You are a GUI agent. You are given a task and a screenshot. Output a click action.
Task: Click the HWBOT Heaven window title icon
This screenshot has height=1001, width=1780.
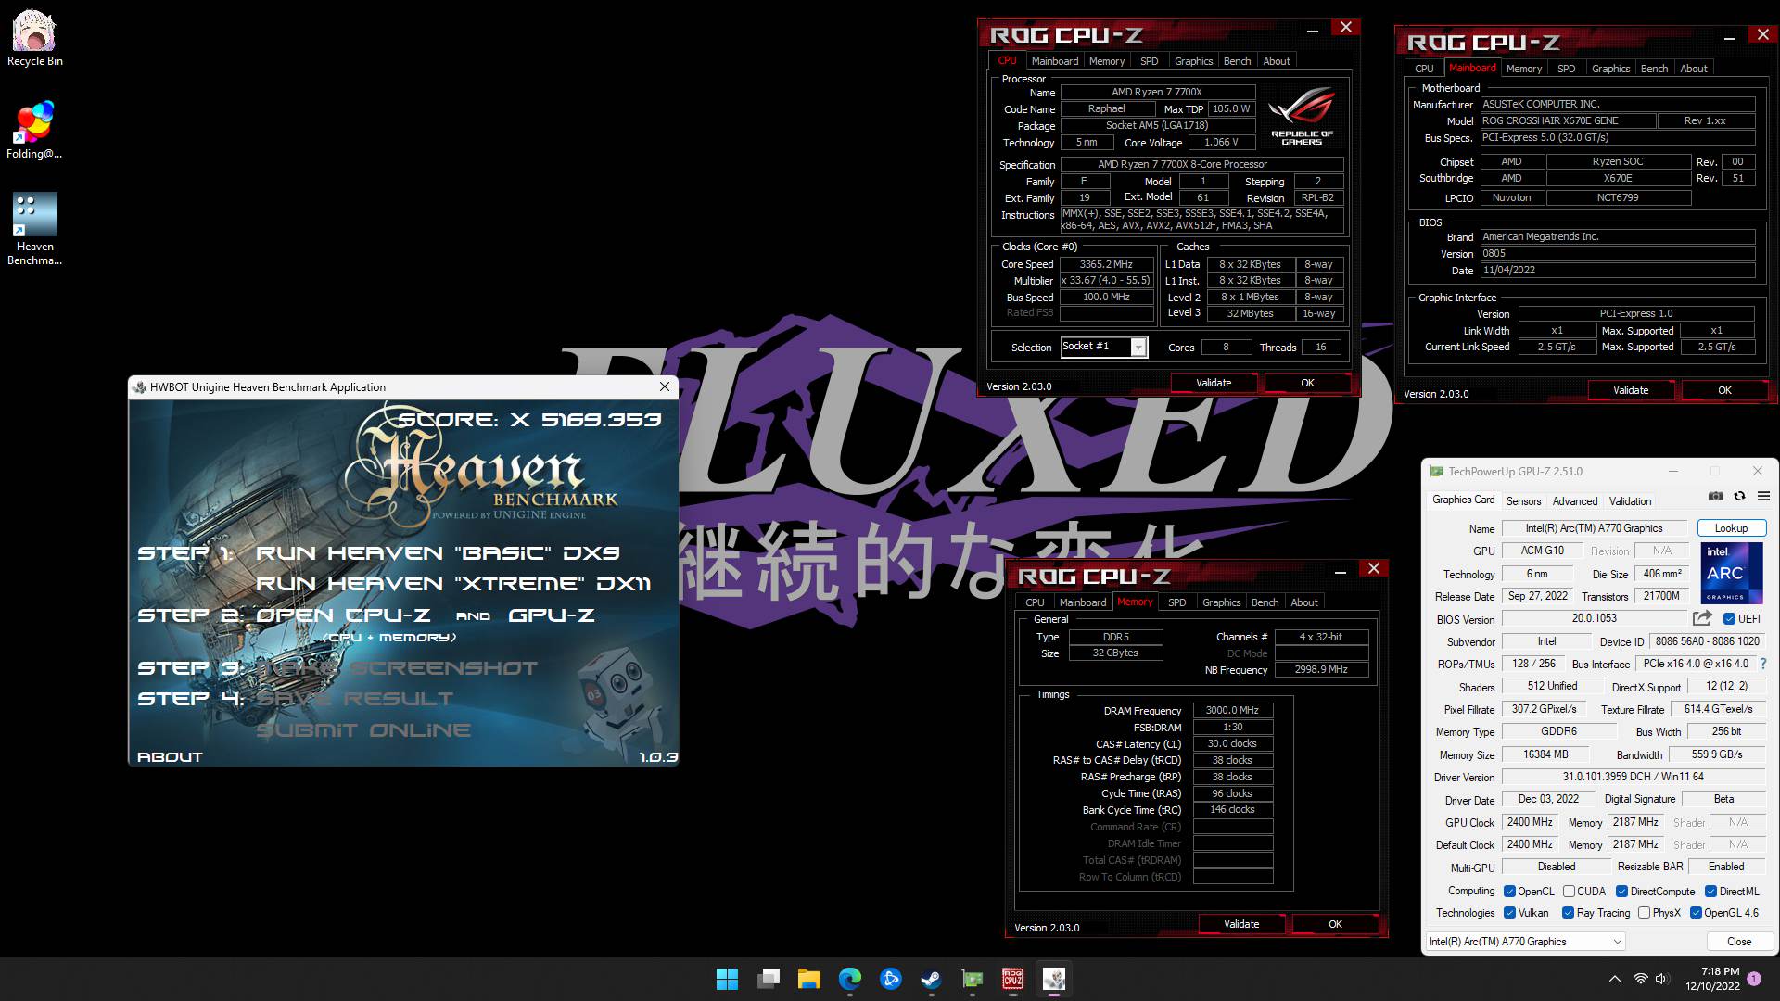139,387
